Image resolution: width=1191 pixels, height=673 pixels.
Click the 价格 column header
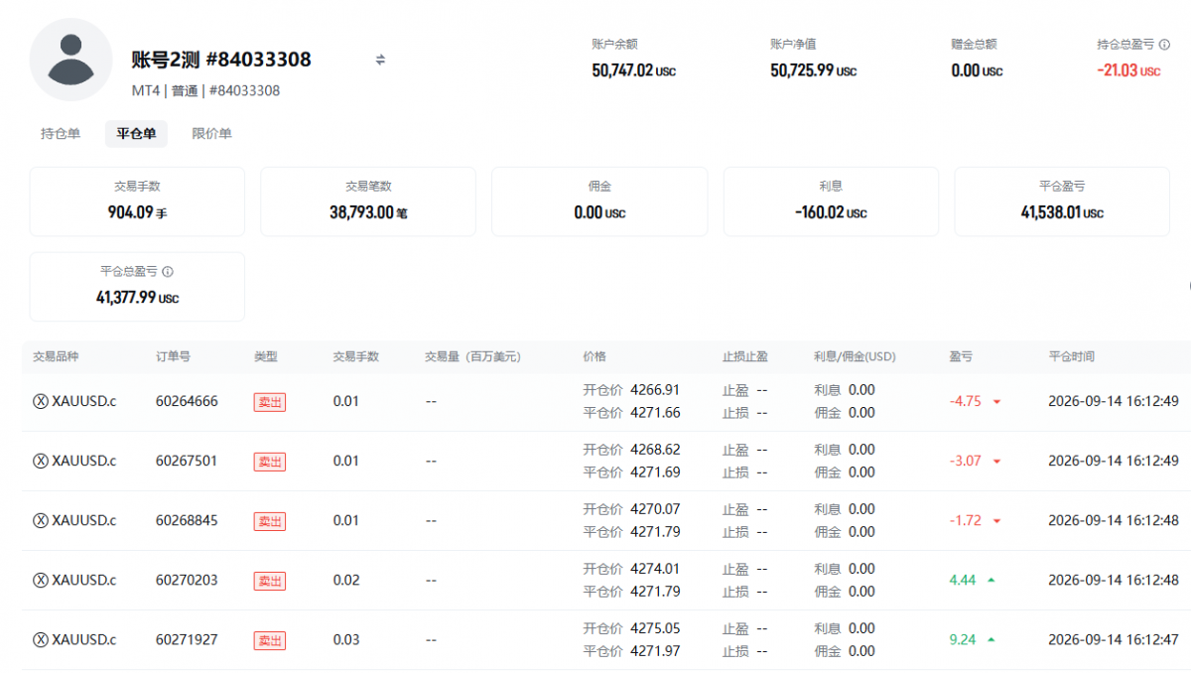click(595, 356)
